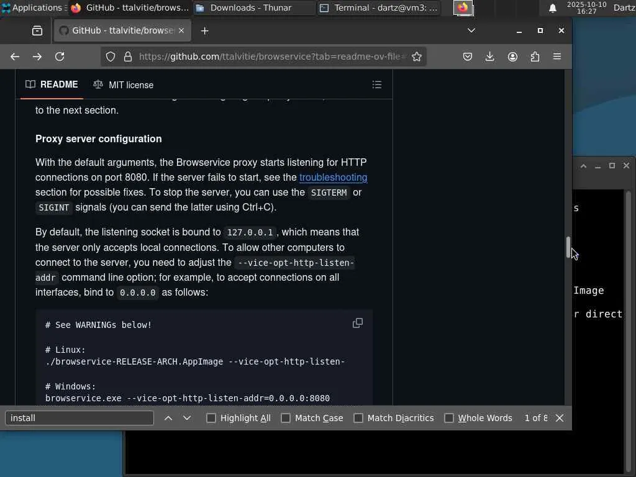Open the extensions puzzle icon
636x477 pixels.
pos(535,57)
